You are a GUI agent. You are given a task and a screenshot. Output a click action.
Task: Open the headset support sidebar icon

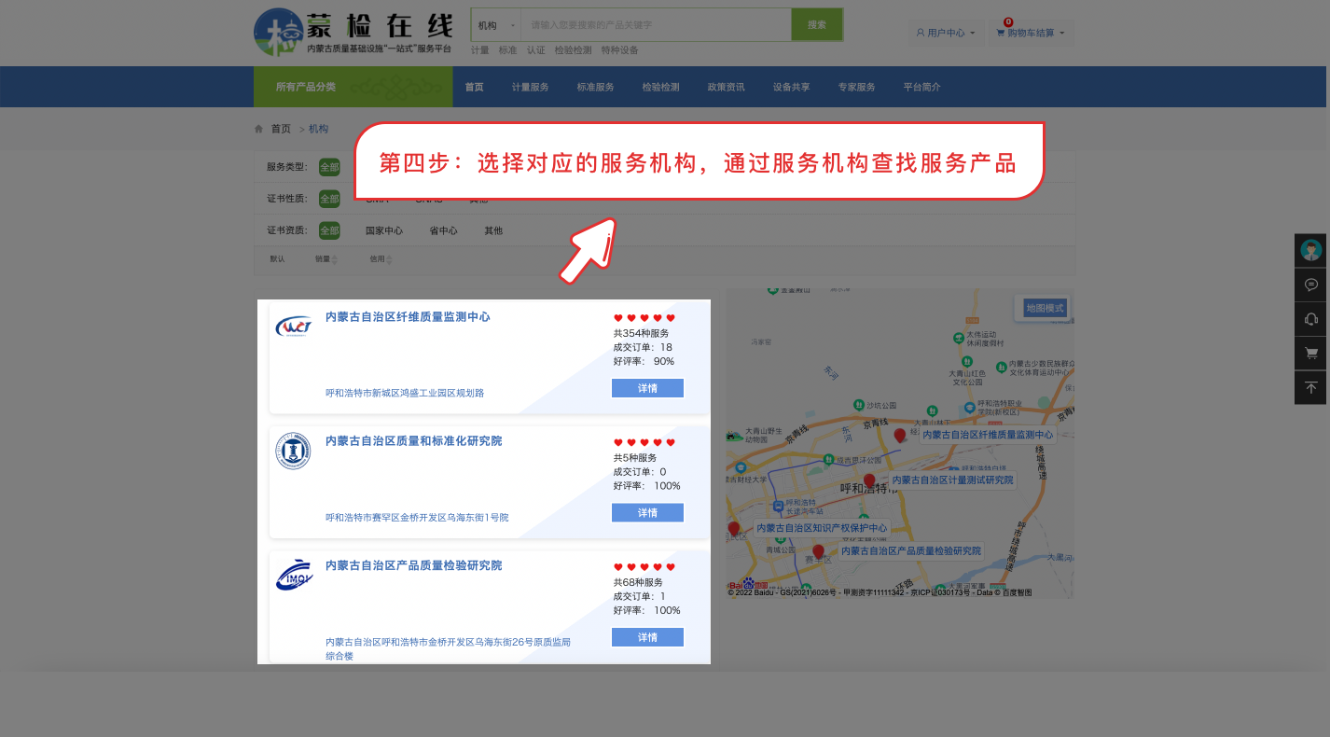tap(1310, 319)
